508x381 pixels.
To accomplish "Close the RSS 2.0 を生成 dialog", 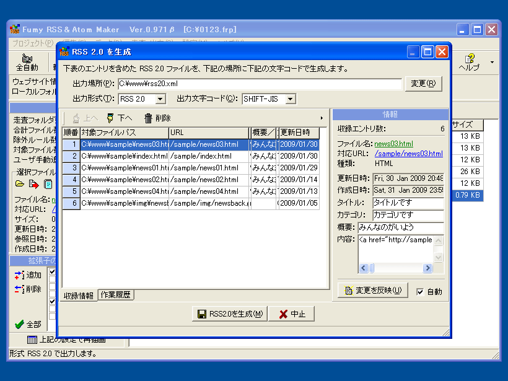I will point(442,52).
